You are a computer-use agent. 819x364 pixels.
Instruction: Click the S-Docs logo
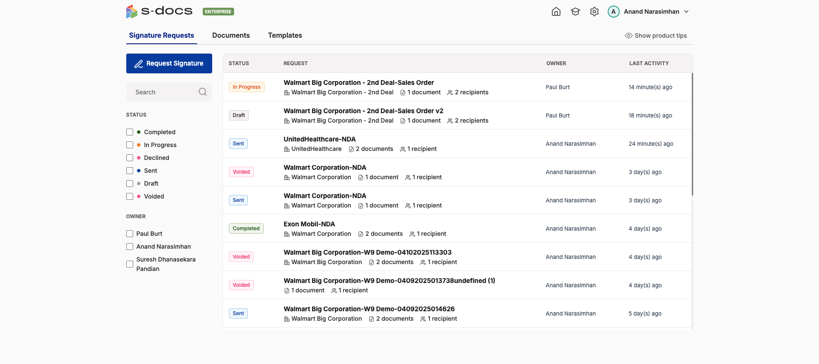(x=159, y=12)
